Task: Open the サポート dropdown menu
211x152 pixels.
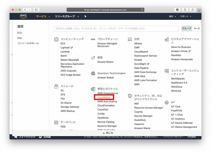Action: click(186, 16)
